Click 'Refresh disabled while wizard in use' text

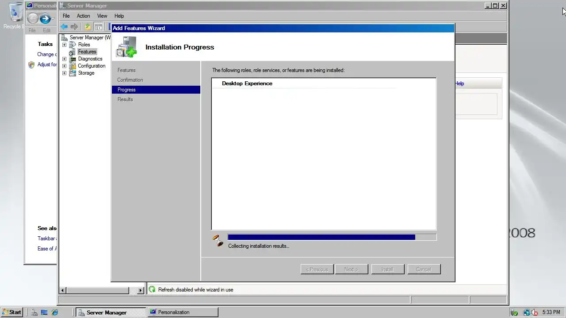(x=196, y=290)
